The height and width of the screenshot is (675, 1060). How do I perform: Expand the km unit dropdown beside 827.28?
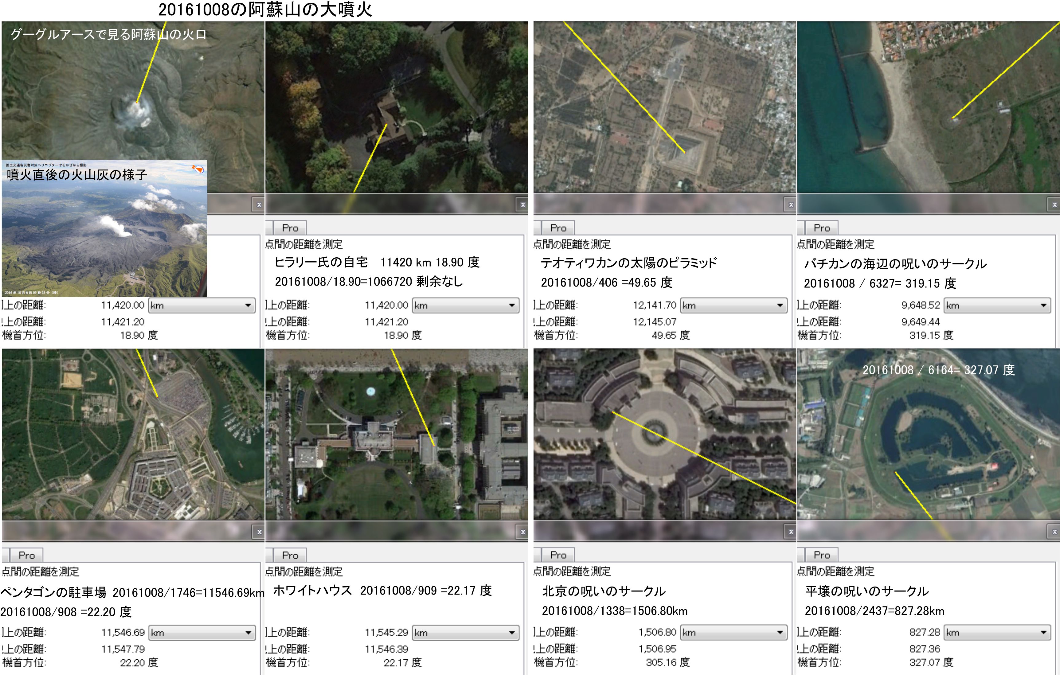pyautogui.click(x=997, y=632)
